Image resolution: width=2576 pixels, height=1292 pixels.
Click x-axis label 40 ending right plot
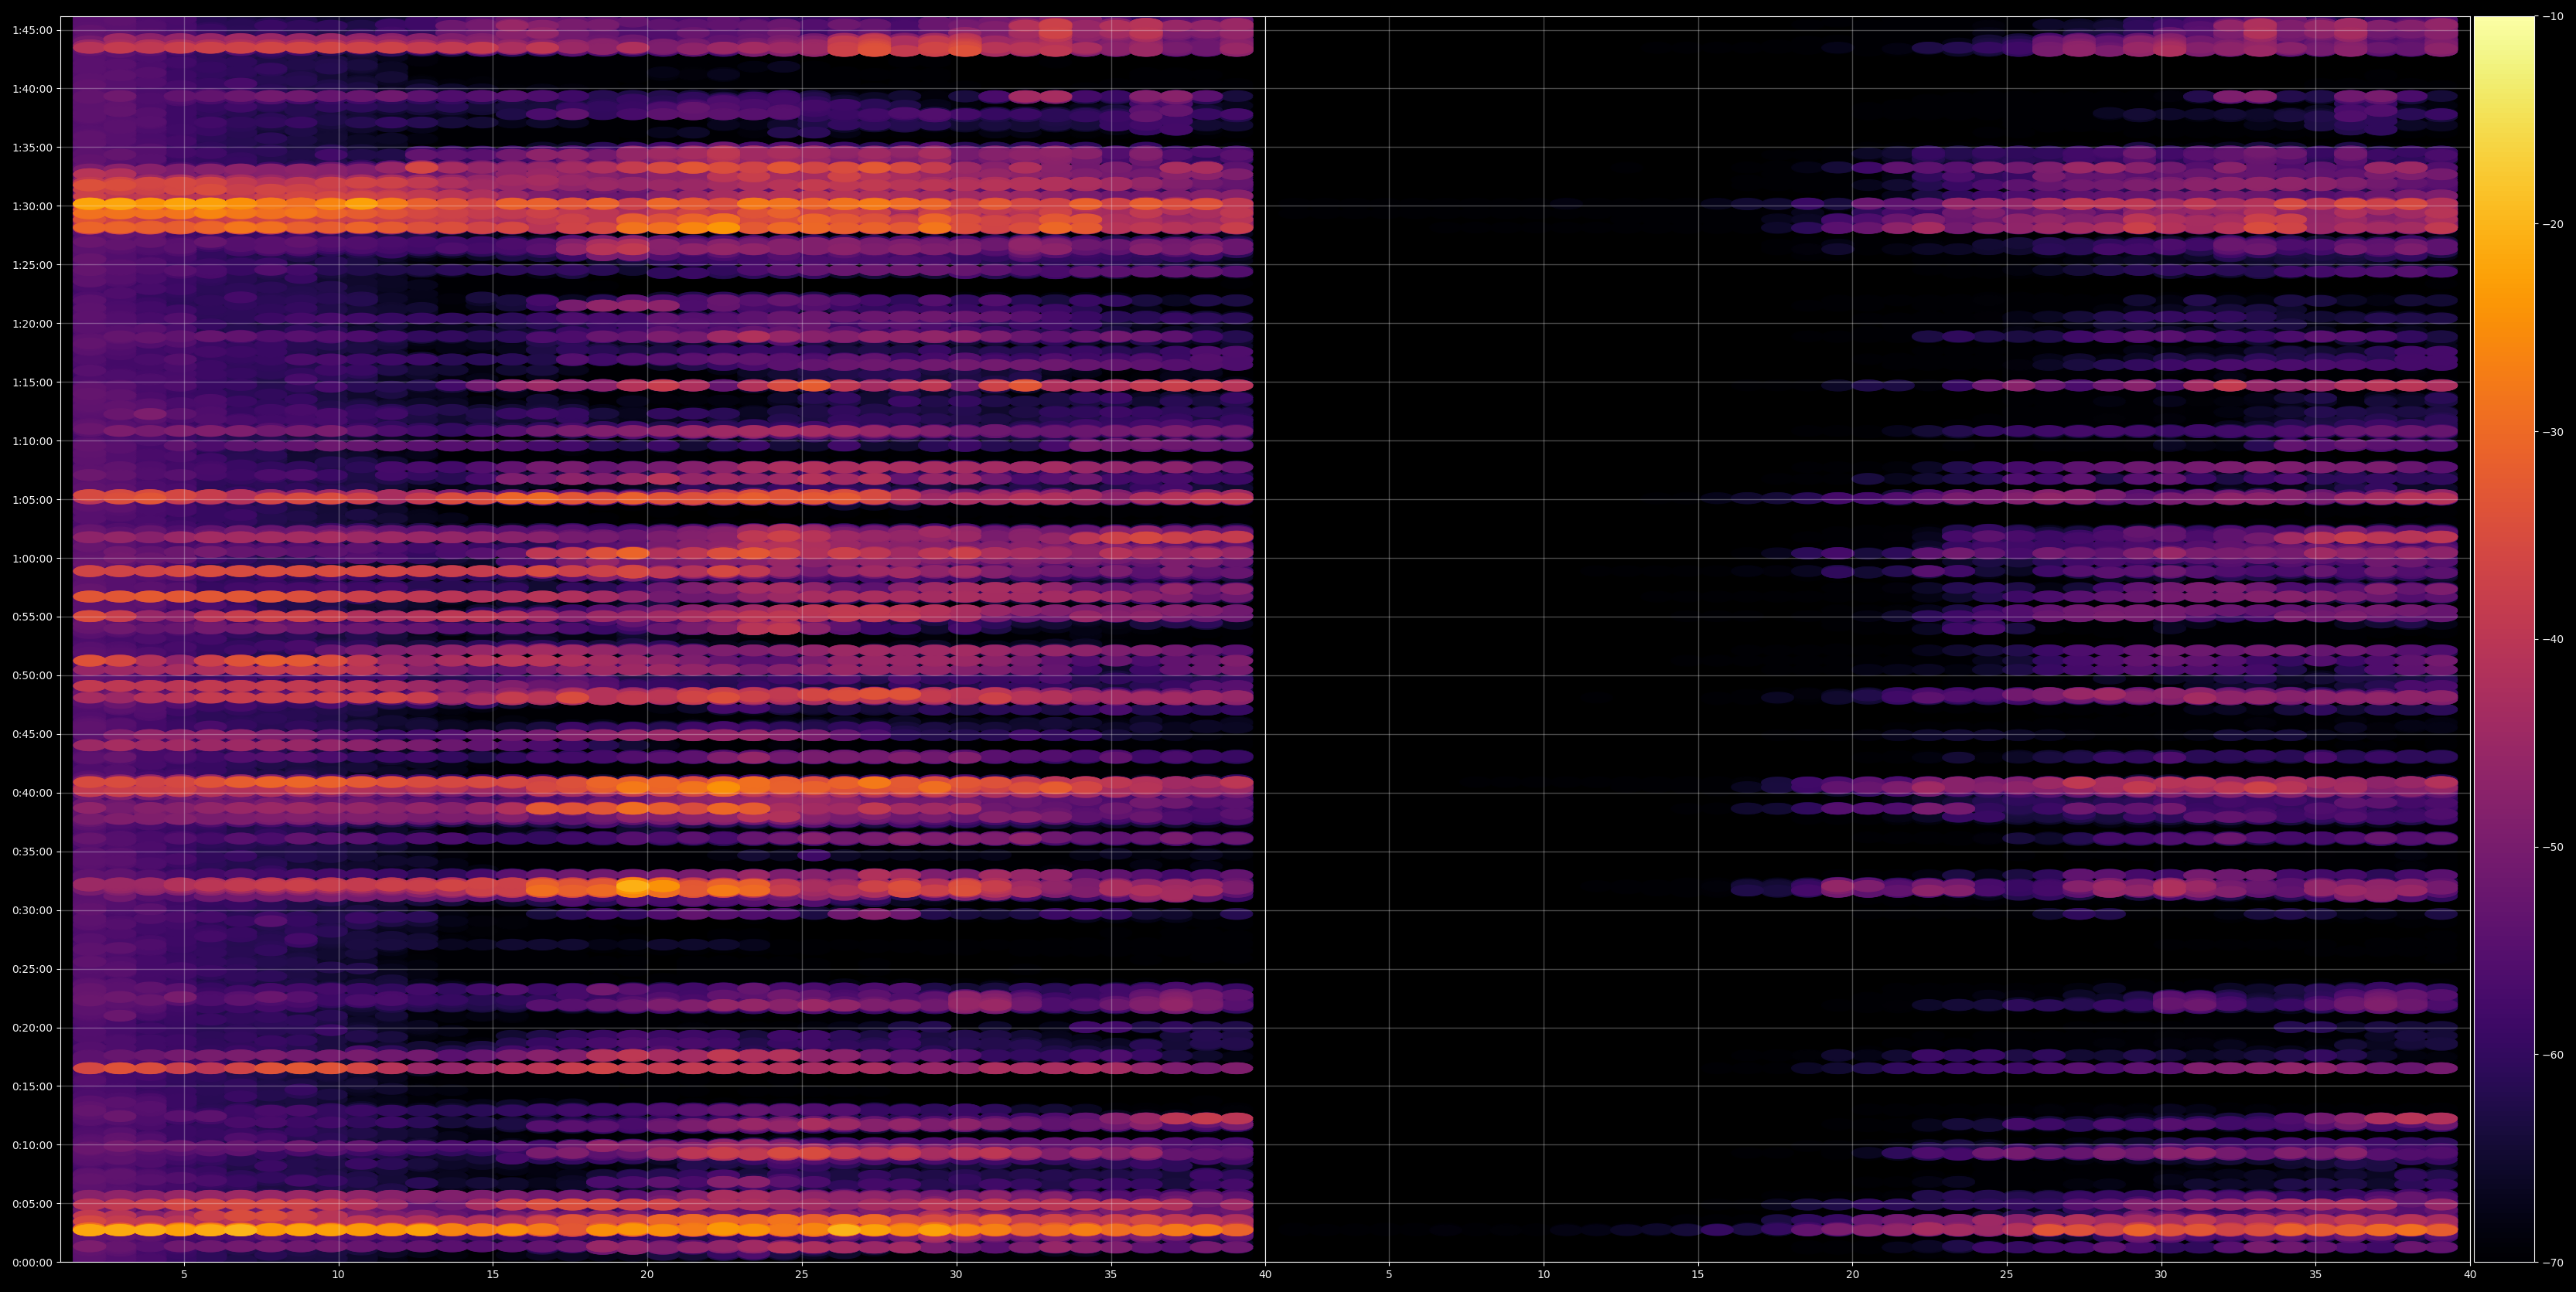2470,1275
